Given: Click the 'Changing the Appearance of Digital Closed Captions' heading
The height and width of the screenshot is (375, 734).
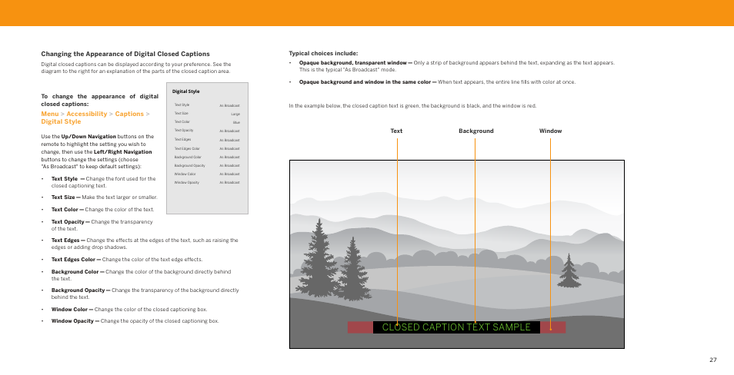Looking at the screenshot, I should (125, 54).
